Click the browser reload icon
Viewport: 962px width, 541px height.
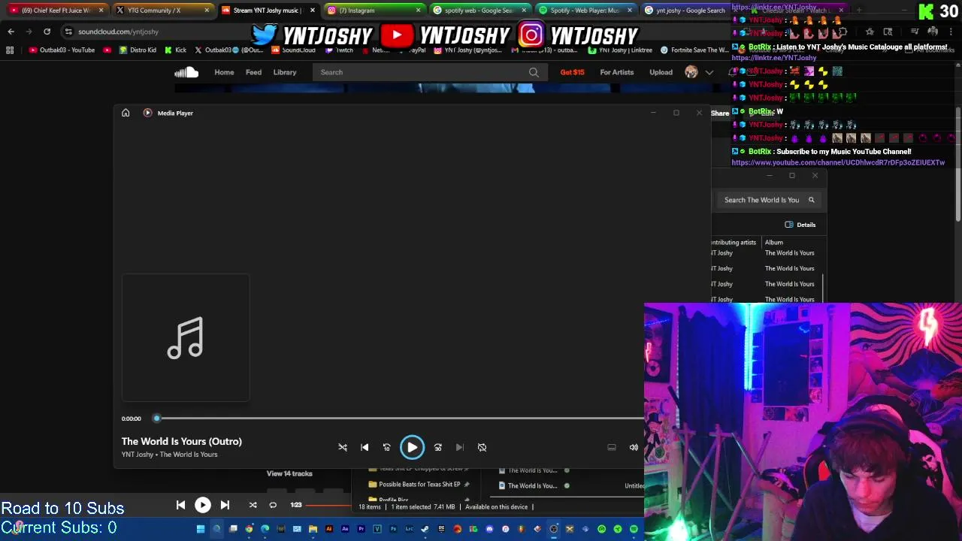point(47,32)
